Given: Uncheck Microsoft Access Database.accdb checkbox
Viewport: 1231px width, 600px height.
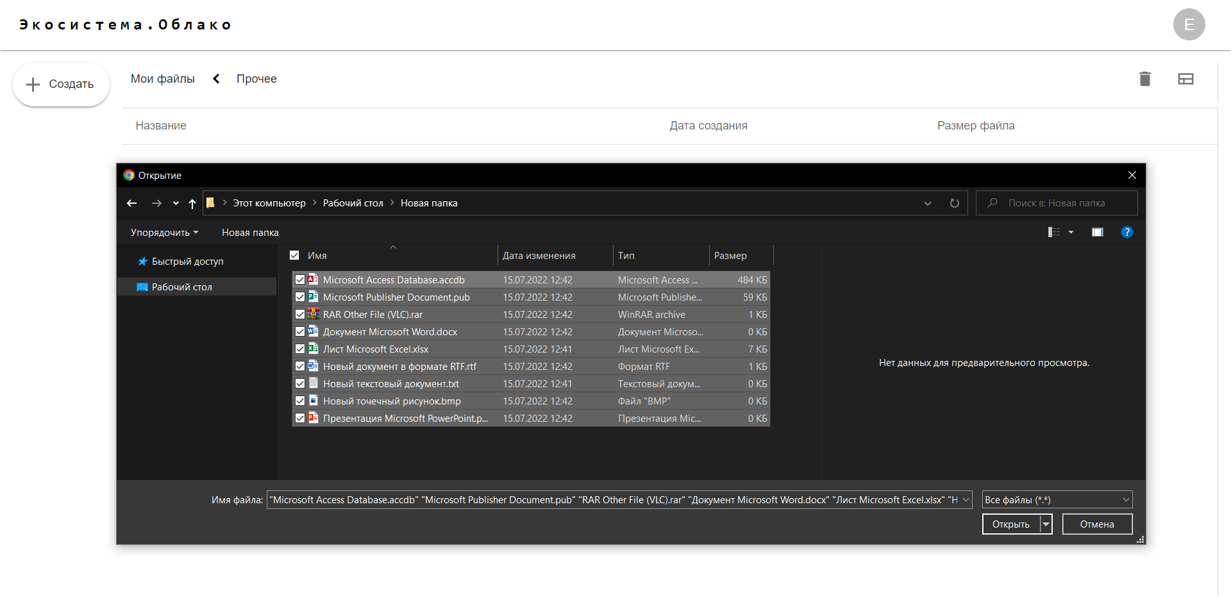Looking at the screenshot, I should pyautogui.click(x=299, y=279).
